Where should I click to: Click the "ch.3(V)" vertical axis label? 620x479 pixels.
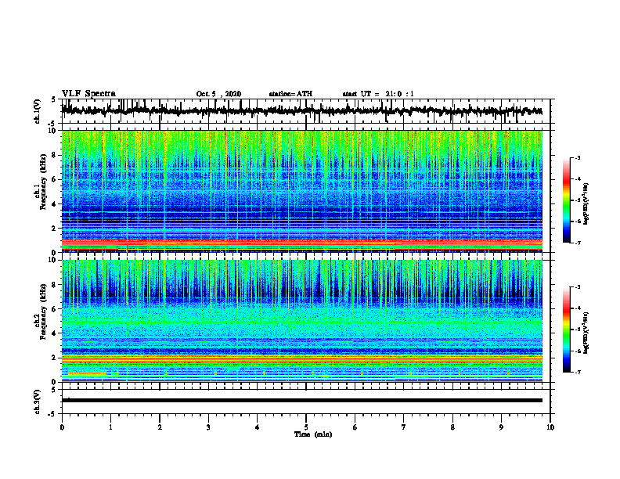[37, 402]
